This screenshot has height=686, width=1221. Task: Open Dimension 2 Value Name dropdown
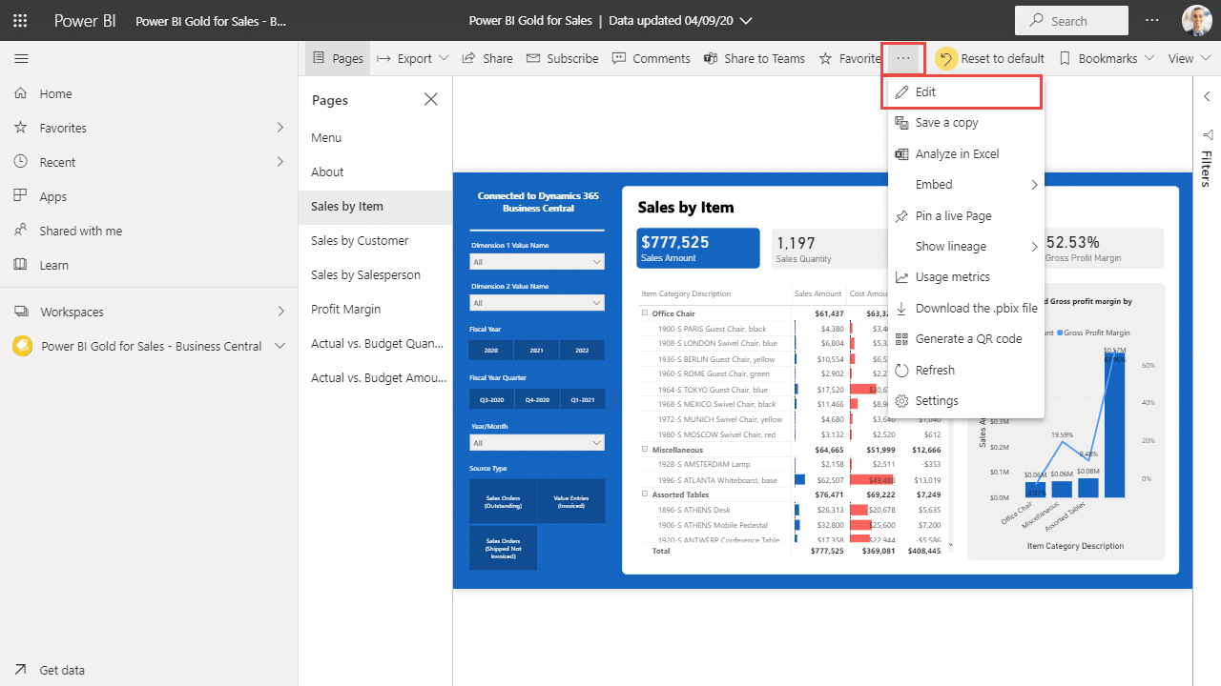click(x=537, y=303)
